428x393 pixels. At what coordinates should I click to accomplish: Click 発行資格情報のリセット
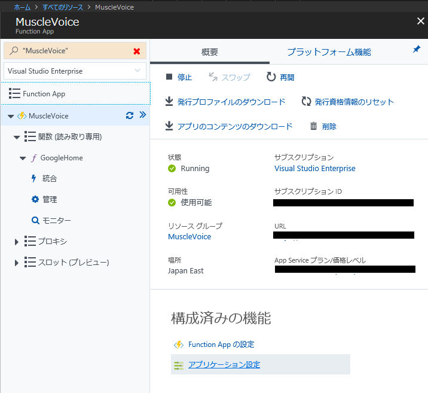354,102
